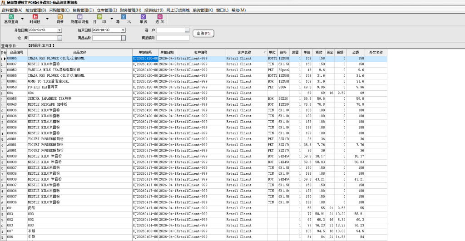Open the 销售管理(D) menu

point(84,10)
